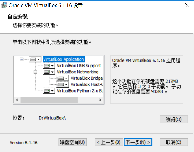Click 下一步(N) to continue installation

click(x=138, y=142)
